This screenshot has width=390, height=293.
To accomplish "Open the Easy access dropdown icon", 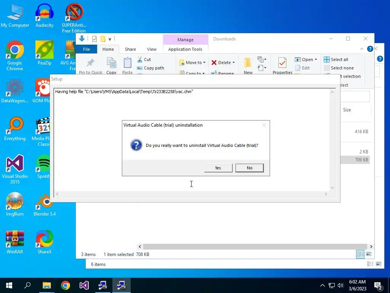I will [x=262, y=68].
